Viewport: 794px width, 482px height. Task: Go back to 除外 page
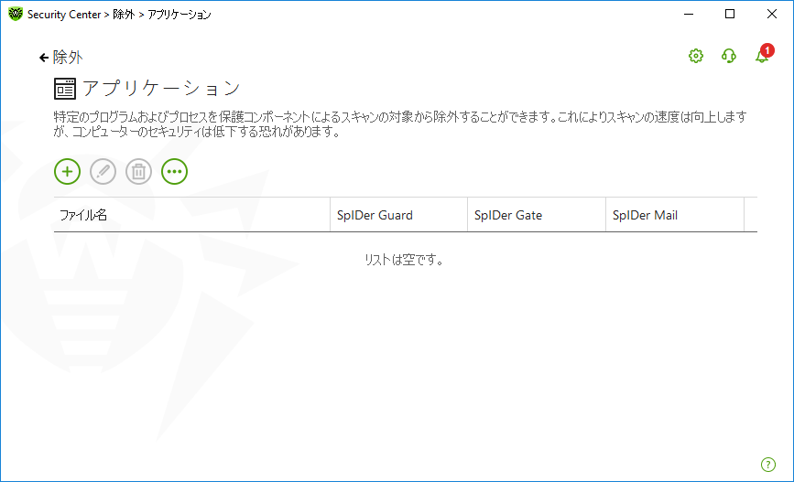(x=60, y=57)
